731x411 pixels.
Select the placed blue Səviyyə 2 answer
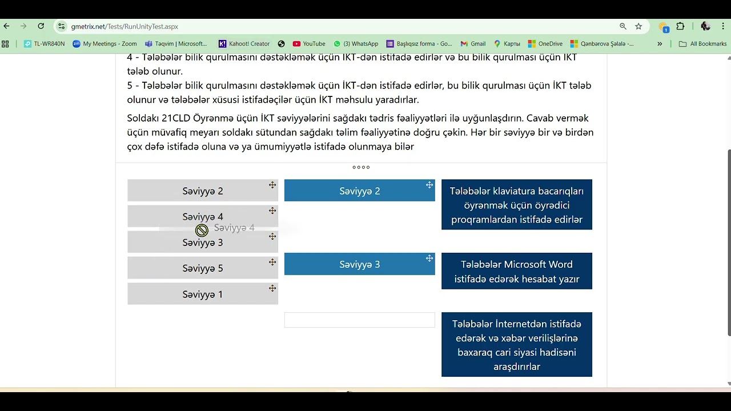point(360,191)
